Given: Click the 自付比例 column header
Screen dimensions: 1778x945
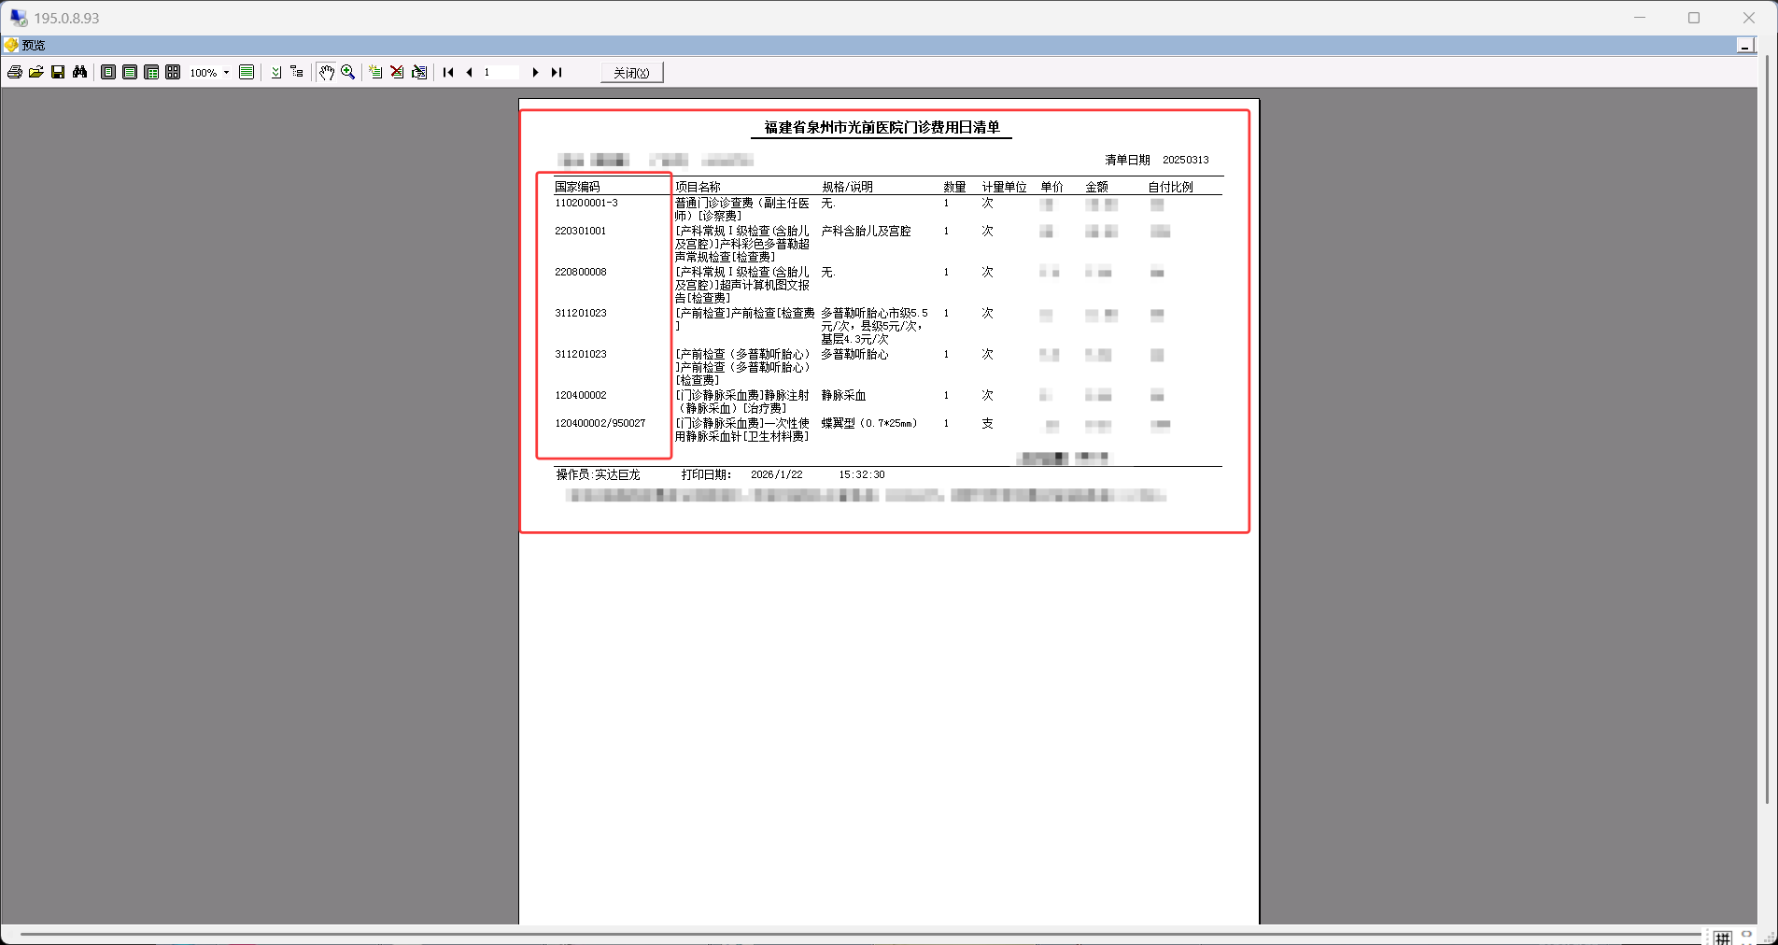Looking at the screenshot, I should 1170,187.
